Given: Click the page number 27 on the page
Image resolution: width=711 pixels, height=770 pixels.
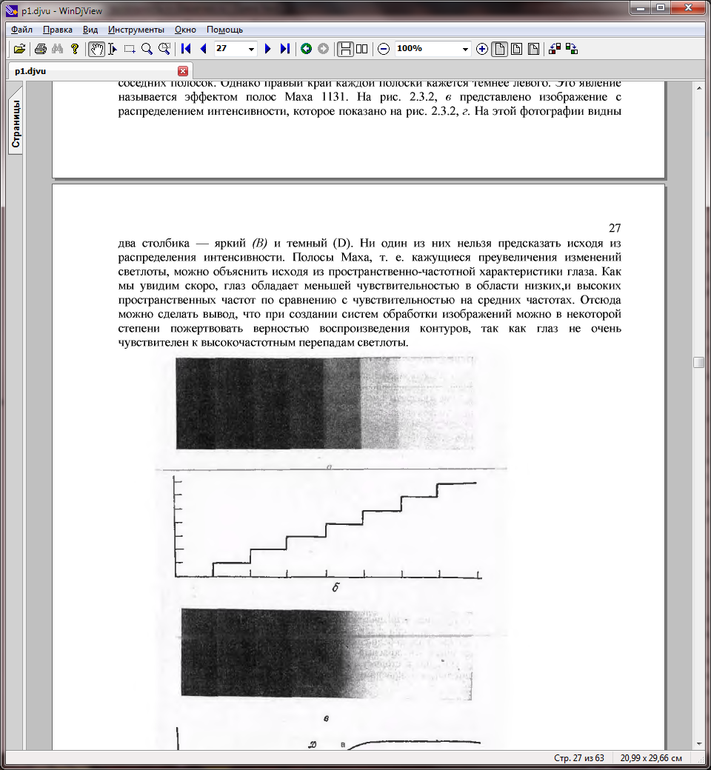Looking at the screenshot, I should 615,228.
